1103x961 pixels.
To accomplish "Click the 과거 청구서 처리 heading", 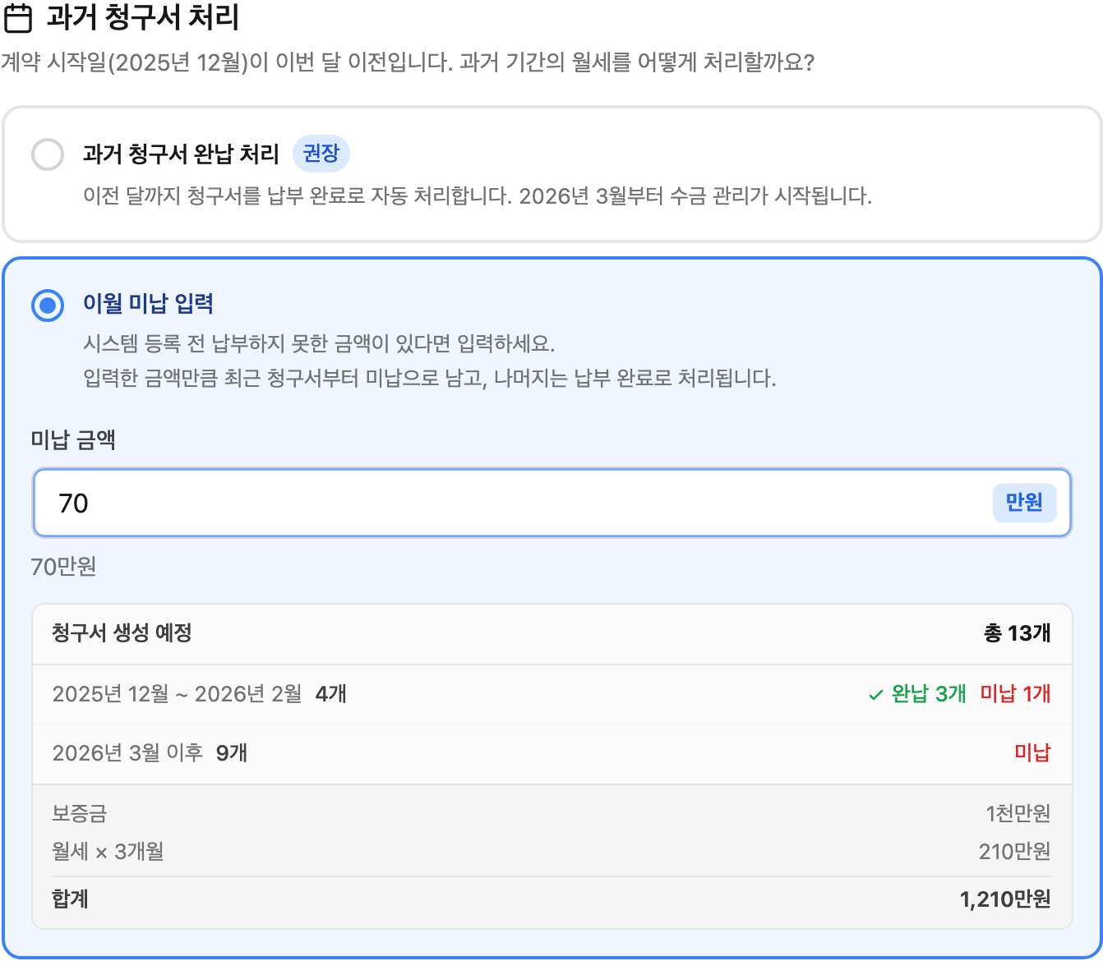I will (x=143, y=18).
